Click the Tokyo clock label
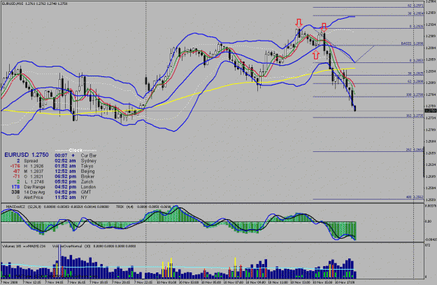 [87, 166]
